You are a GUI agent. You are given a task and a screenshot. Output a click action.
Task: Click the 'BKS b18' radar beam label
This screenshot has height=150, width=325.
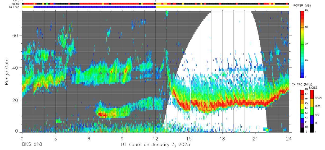pos(32,144)
